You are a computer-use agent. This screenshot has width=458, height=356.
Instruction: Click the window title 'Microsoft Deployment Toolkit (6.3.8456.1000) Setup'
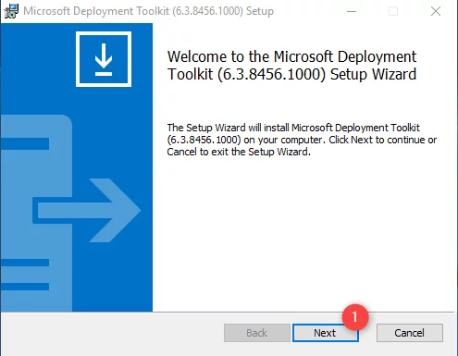click(148, 11)
